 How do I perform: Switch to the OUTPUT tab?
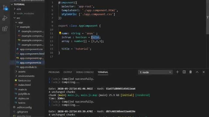click(68, 72)
